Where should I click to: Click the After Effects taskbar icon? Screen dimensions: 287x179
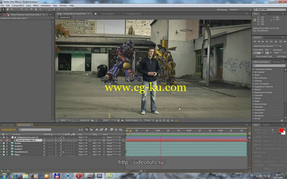[x=99, y=176]
